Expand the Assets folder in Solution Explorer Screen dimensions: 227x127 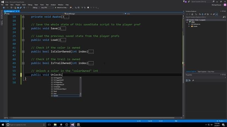[189, 26]
